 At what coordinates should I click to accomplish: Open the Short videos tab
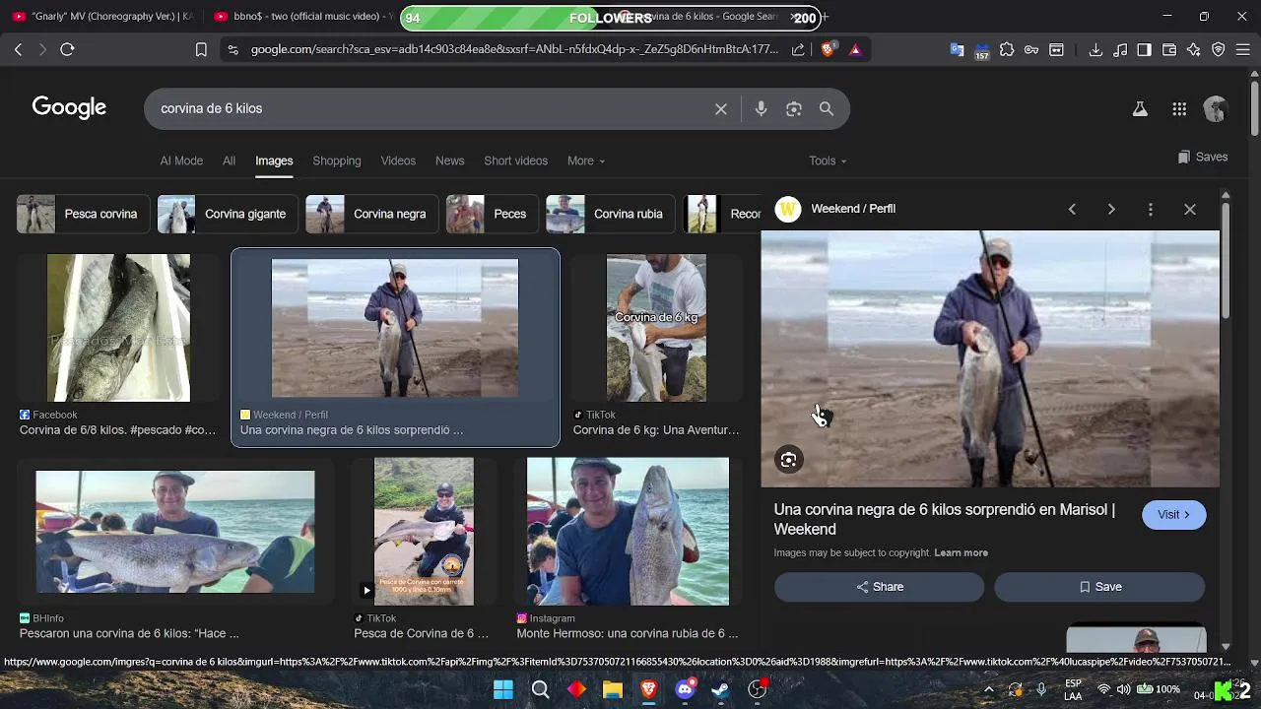tap(515, 161)
